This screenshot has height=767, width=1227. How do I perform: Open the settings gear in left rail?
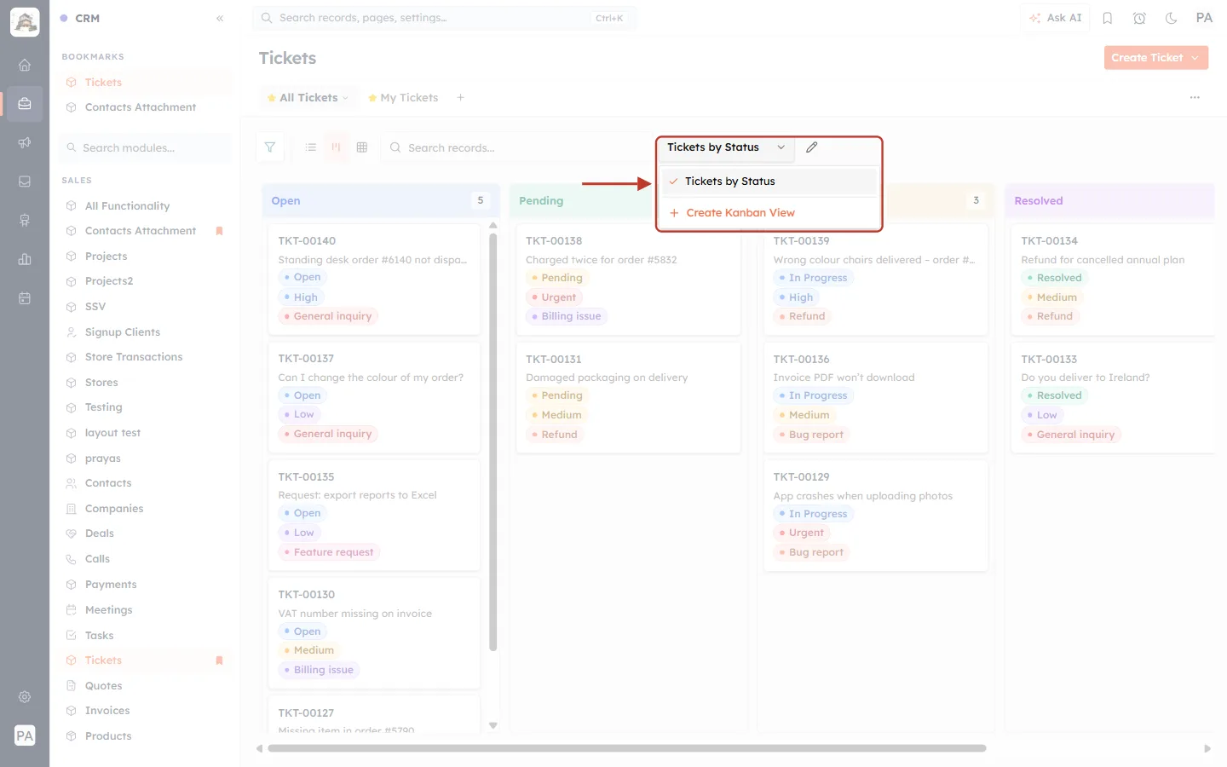pyautogui.click(x=25, y=697)
